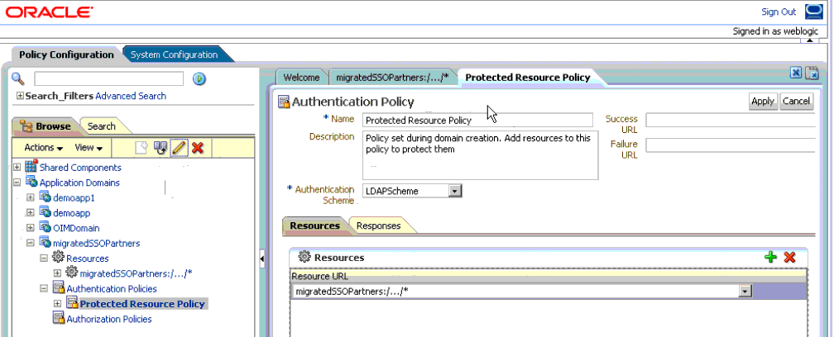Expand the OIMDomain node
The height and width of the screenshot is (337, 834).
pyautogui.click(x=31, y=228)
